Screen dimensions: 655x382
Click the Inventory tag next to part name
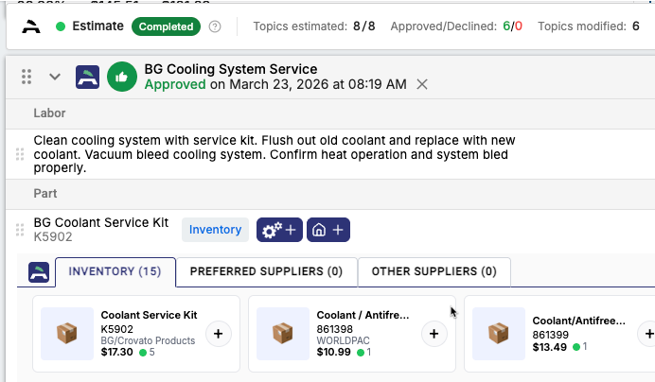point(215,230)
